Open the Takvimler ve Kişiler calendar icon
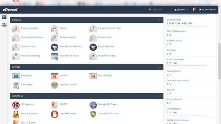 point(55,56)
